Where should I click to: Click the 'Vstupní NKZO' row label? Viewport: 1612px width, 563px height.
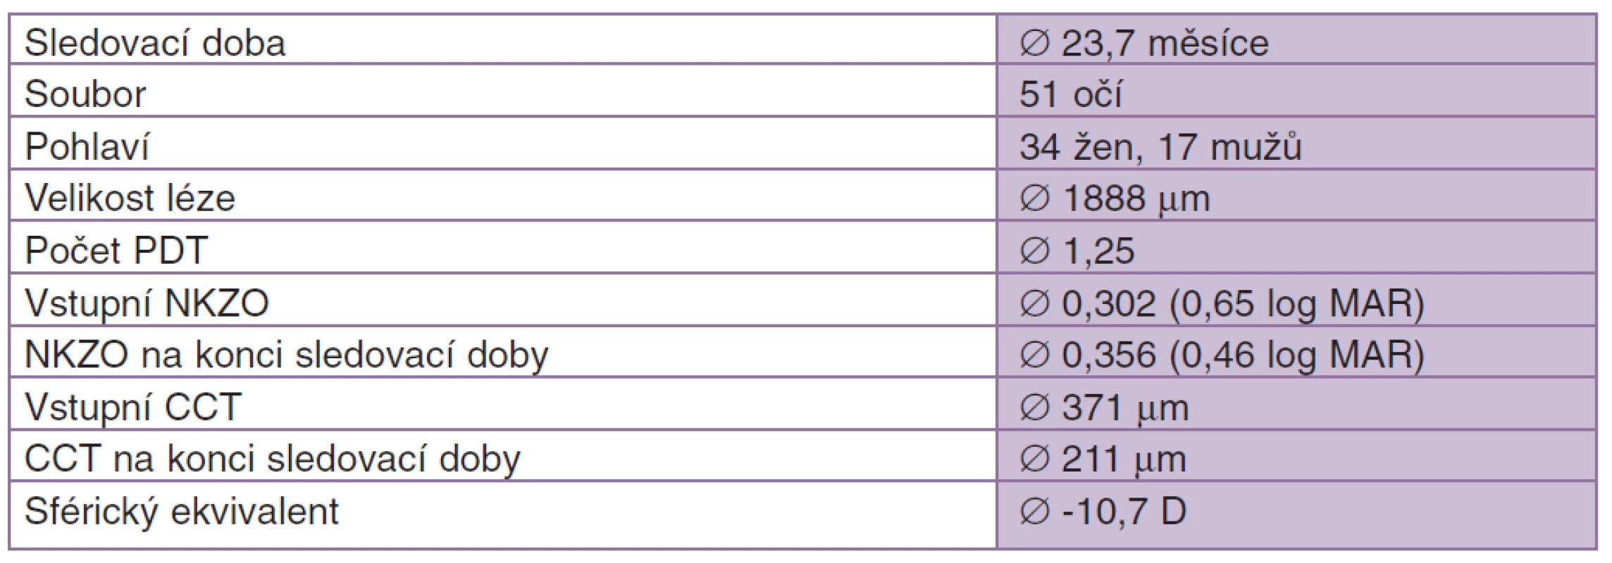(147, 303)
